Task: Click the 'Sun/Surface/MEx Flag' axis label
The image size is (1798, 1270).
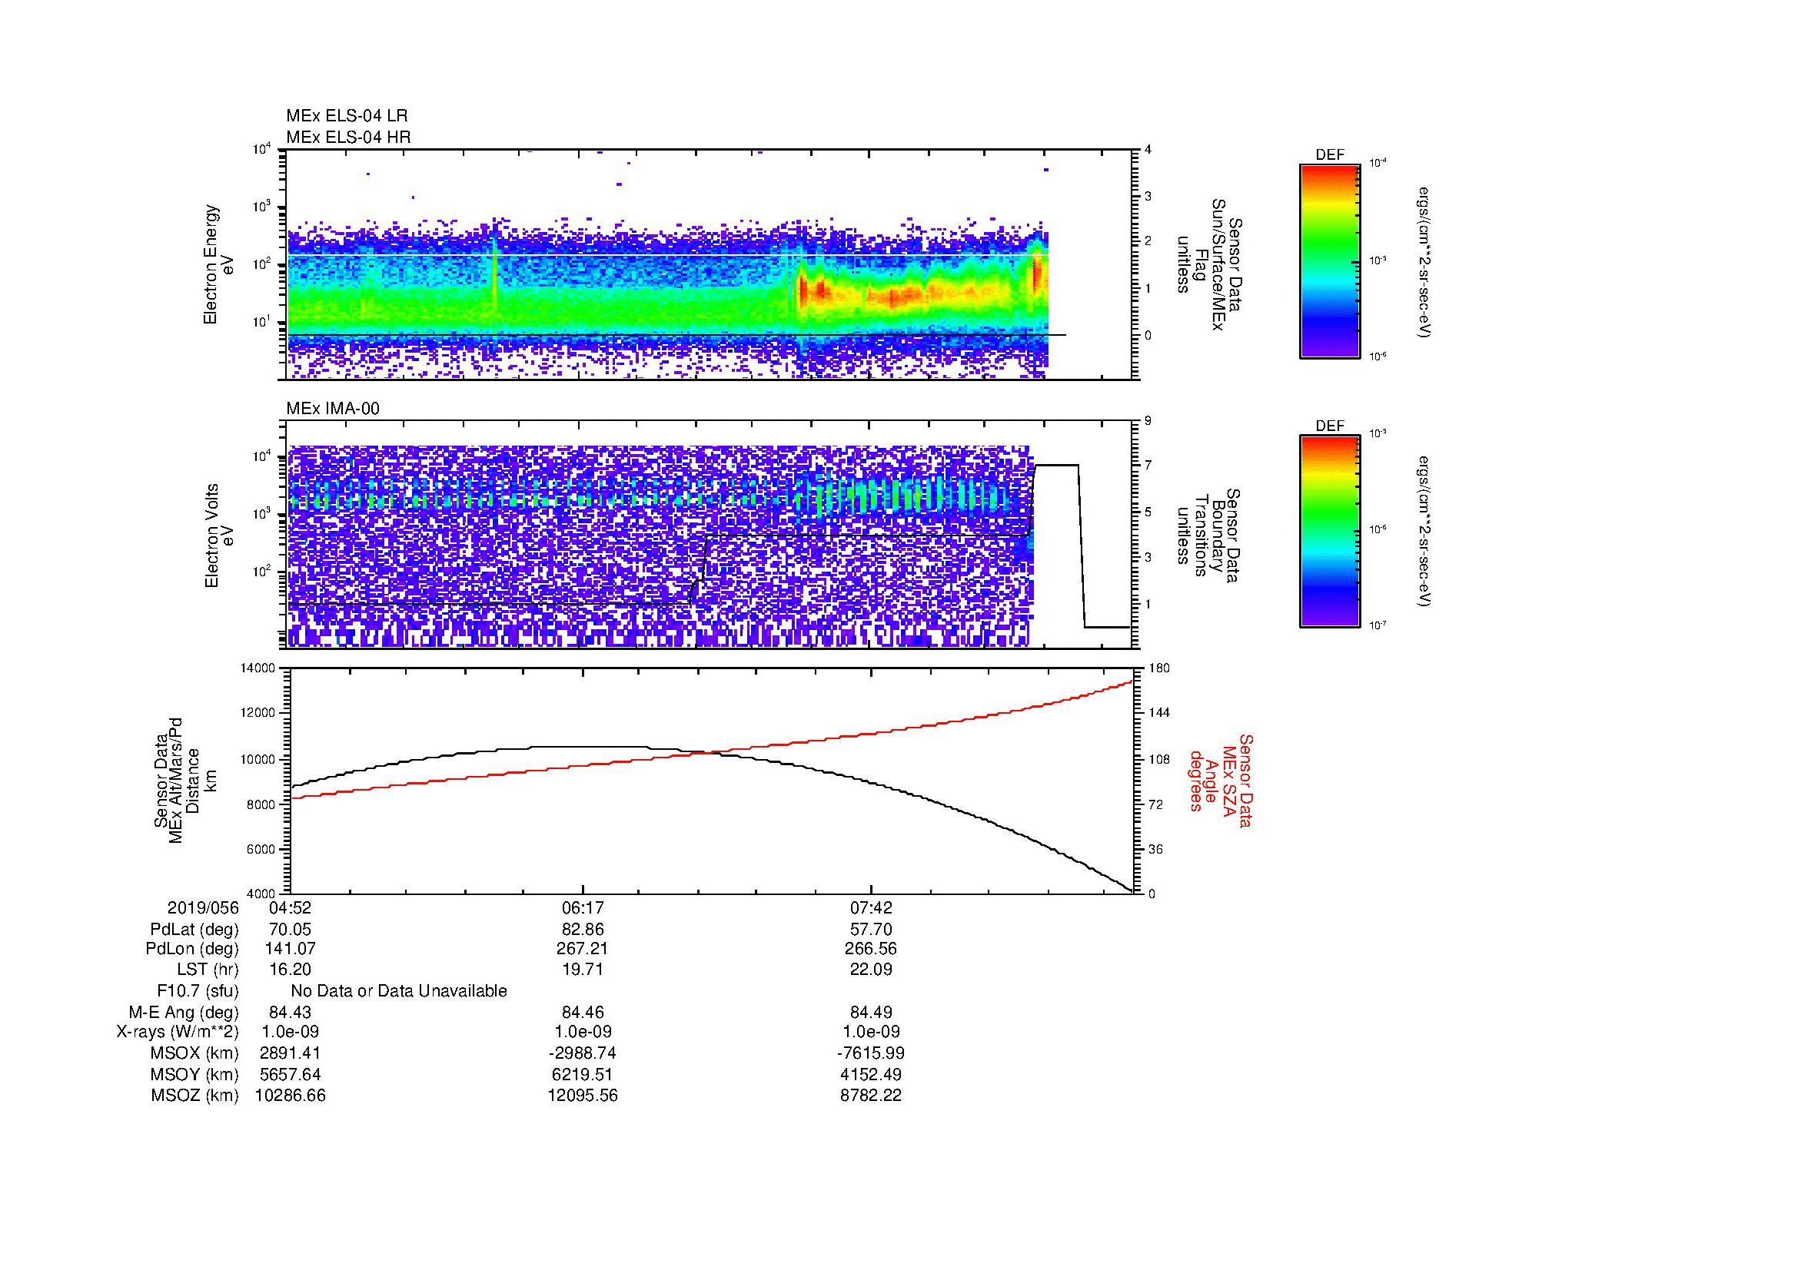Action: pos(1210,264)
